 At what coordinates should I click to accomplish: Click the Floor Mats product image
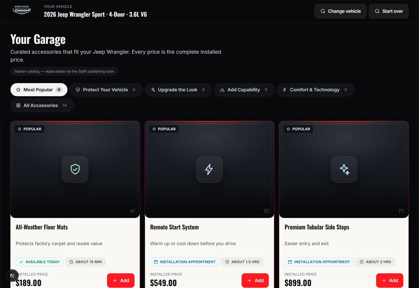[75, 169]
